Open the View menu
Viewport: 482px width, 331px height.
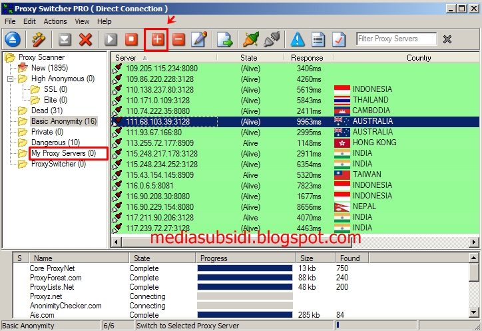82,21
